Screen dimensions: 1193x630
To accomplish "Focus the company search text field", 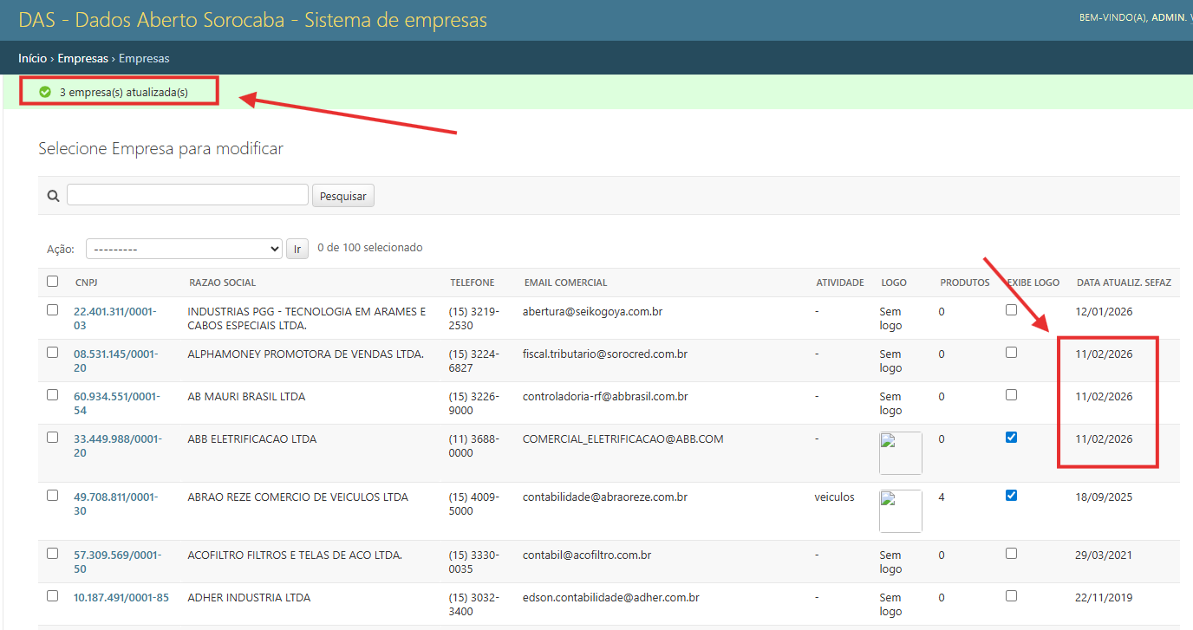I will point(187,195).
